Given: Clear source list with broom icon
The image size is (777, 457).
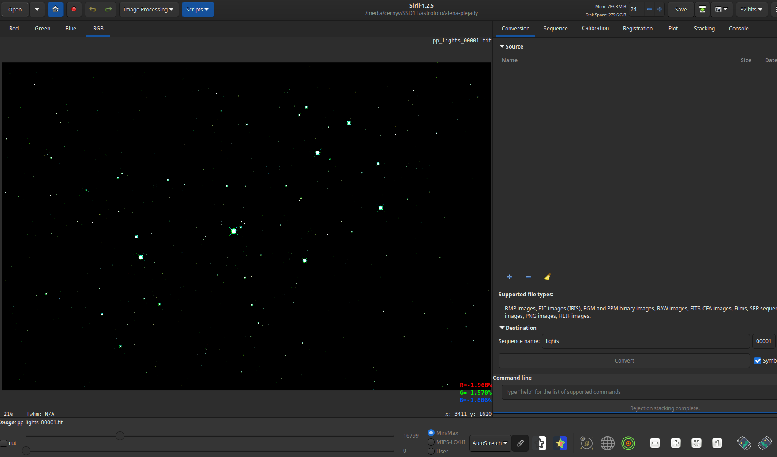Looking at the screenshot, I should point(547,277).
